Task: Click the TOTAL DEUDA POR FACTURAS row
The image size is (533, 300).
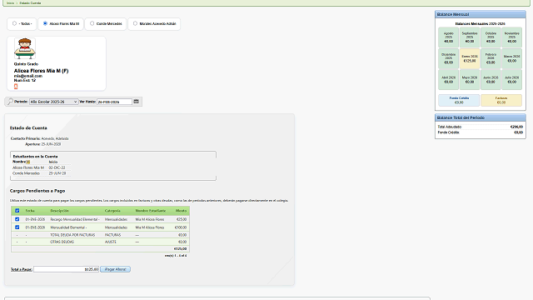Action: tap(100, 235)
